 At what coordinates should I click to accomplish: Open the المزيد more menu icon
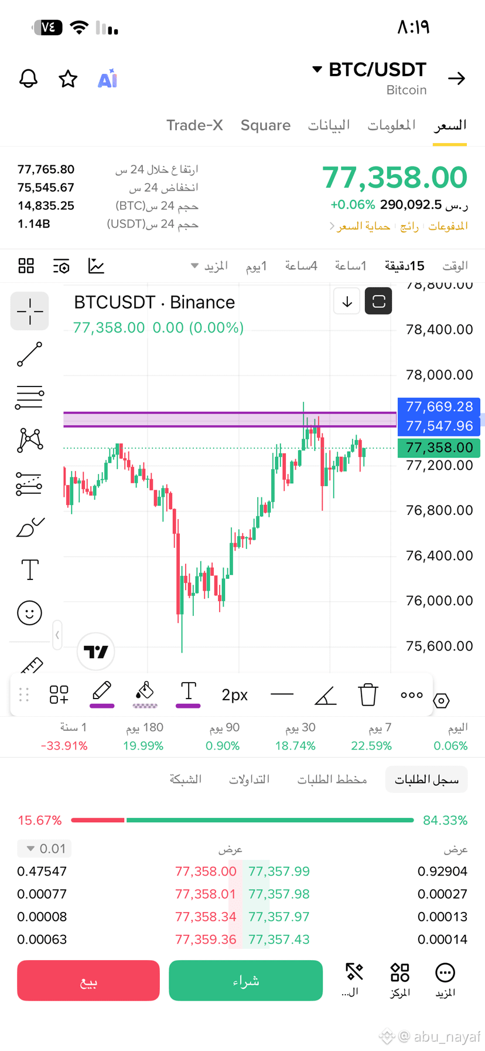point(445,979)
